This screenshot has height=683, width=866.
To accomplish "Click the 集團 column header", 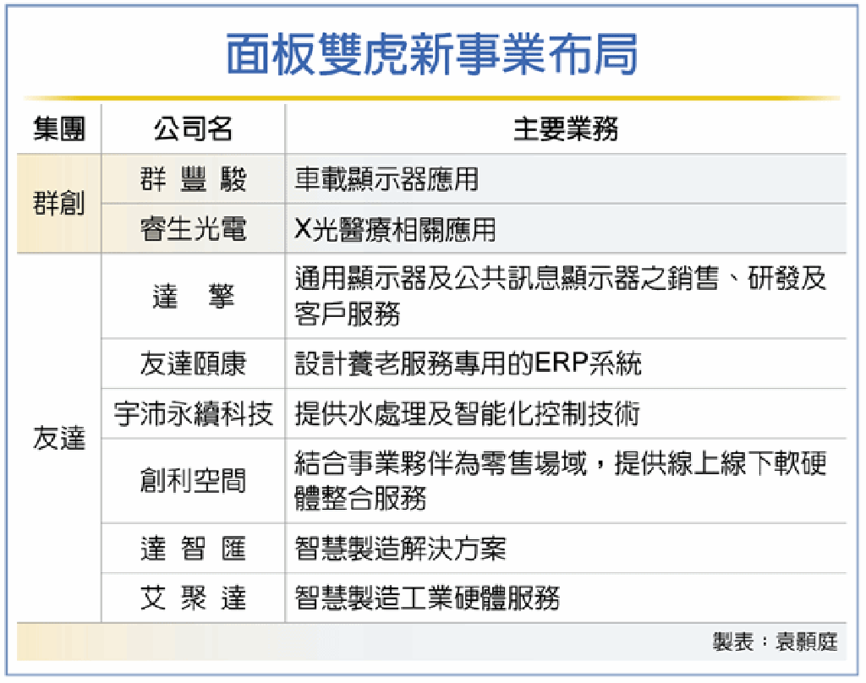I will pyautogui.click(x=59, y=129).
